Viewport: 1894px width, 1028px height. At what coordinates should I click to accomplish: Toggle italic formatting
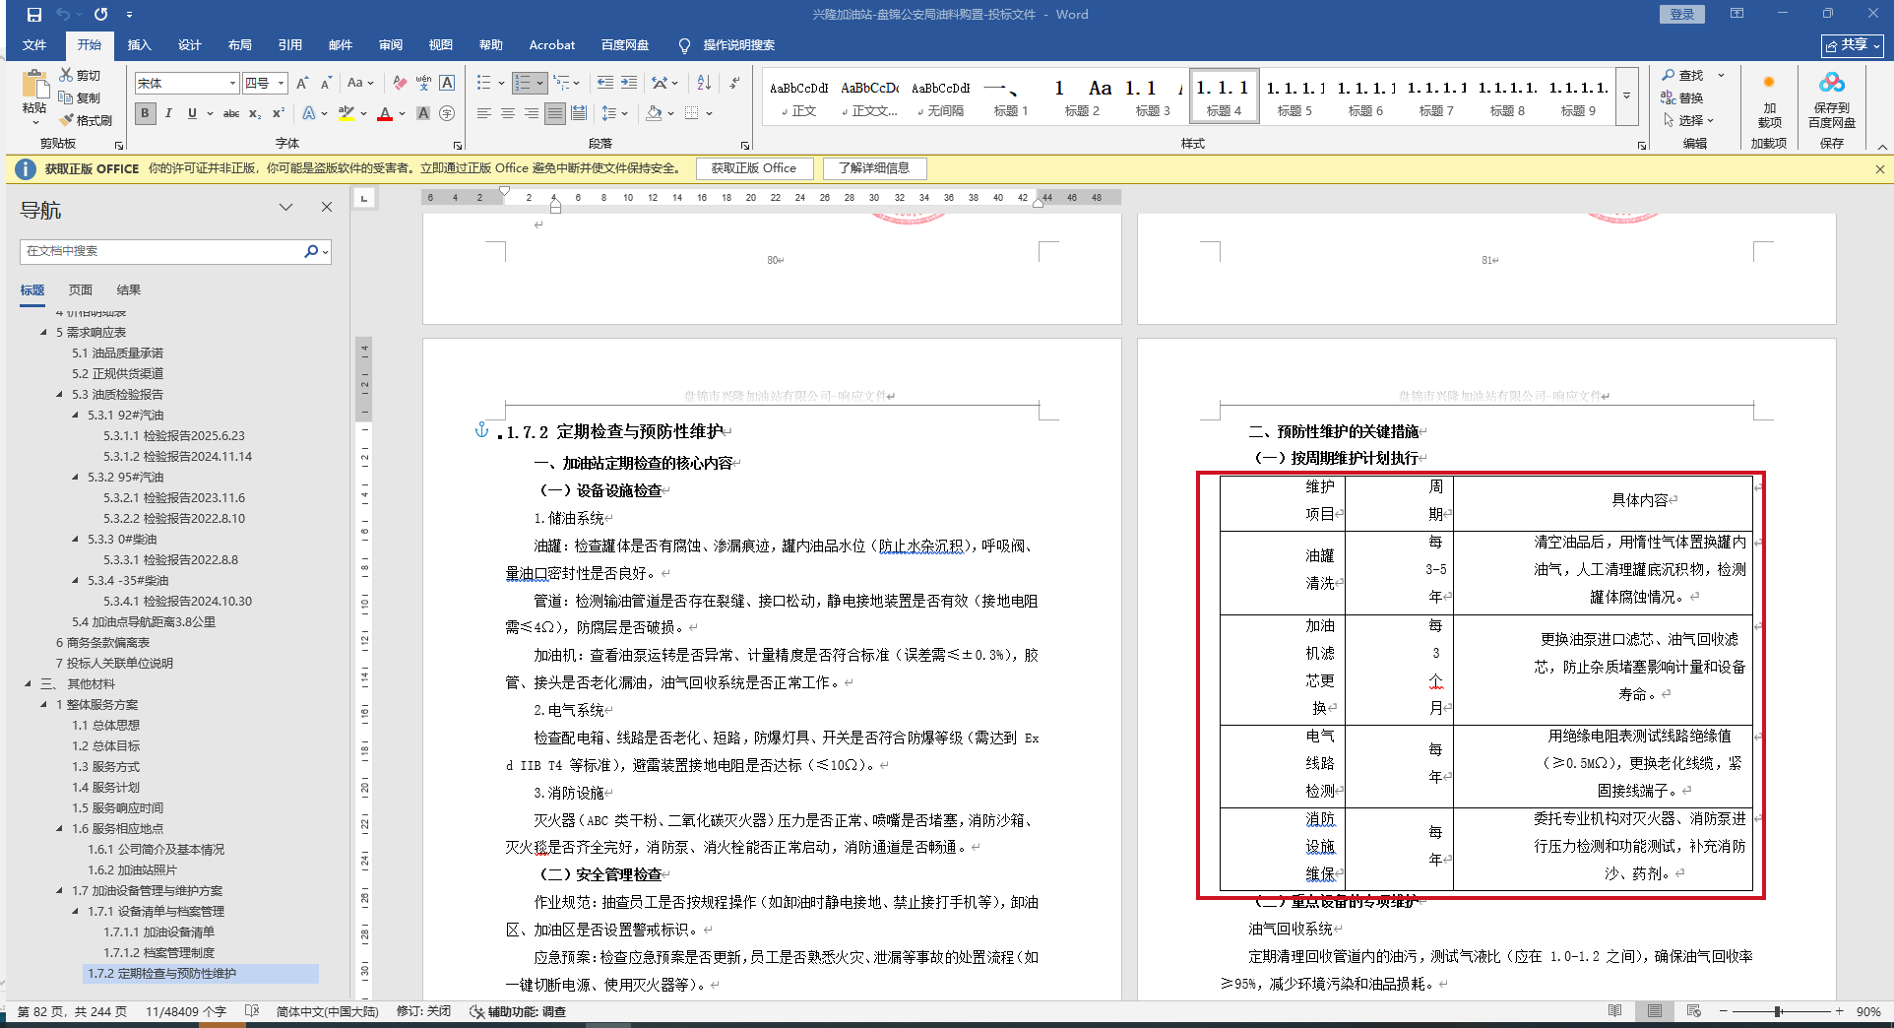click(168, 113)
